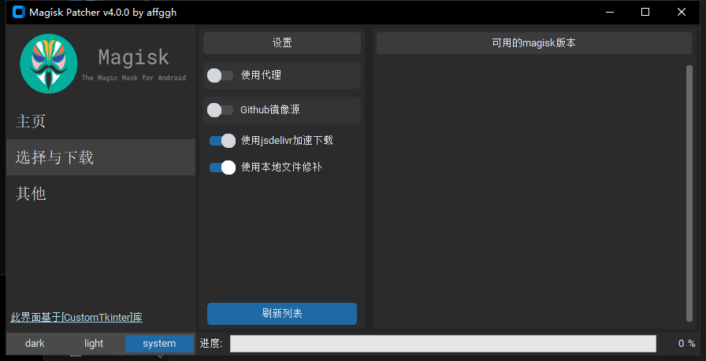This screenshot has height=361, width=706.
Task: Click the 可用的magisk版本 header
Action: 534,43
